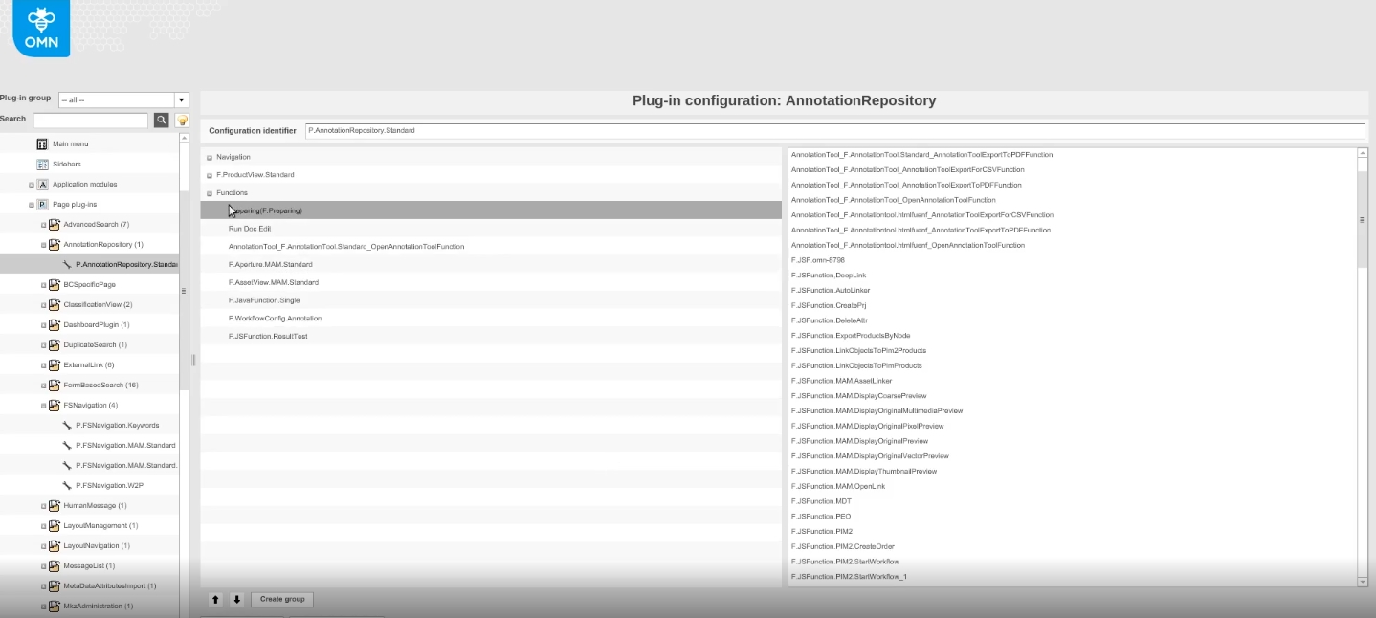Expand the BCSpecificPage node
This screenshot has width=1376, height=618.
click(44, 285)
